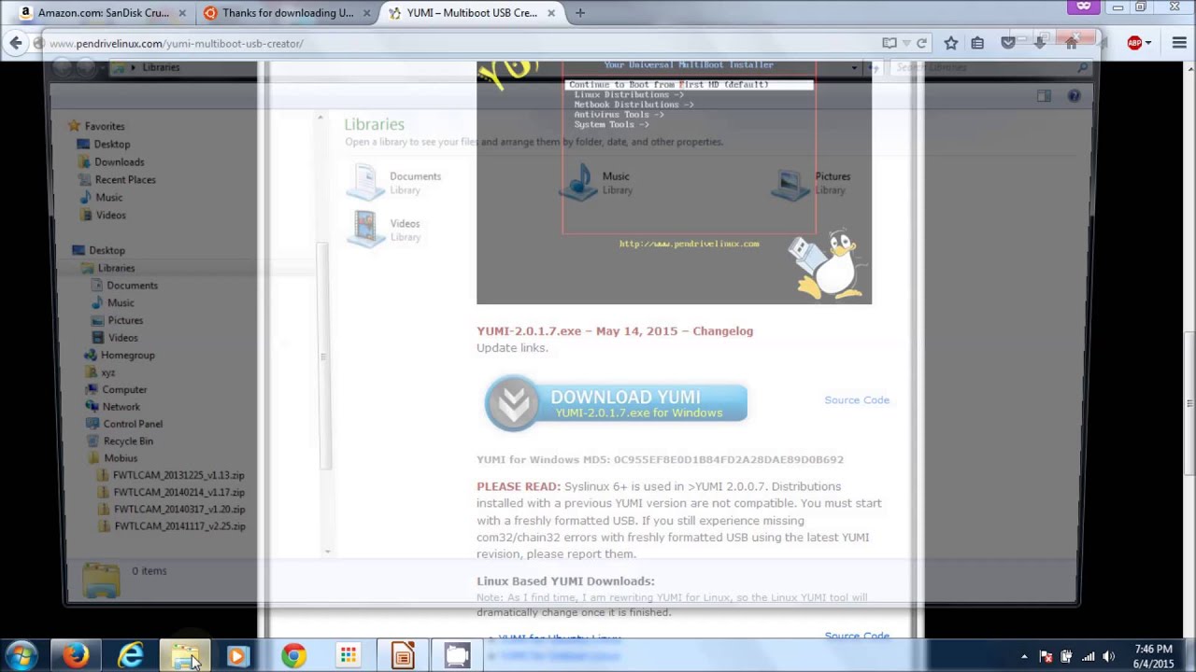This screenshot has width=1196, height=672.
Task: Select Computer in the navigation tree
Action: point(124,389)
